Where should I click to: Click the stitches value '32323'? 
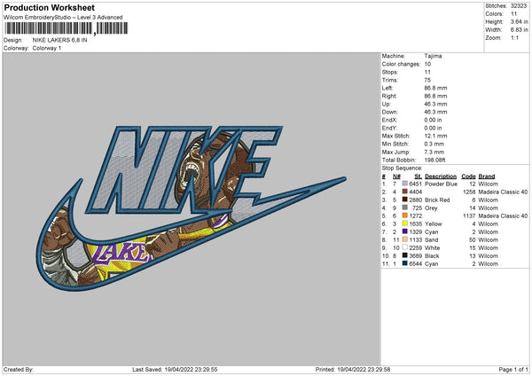tap(519, 6)
